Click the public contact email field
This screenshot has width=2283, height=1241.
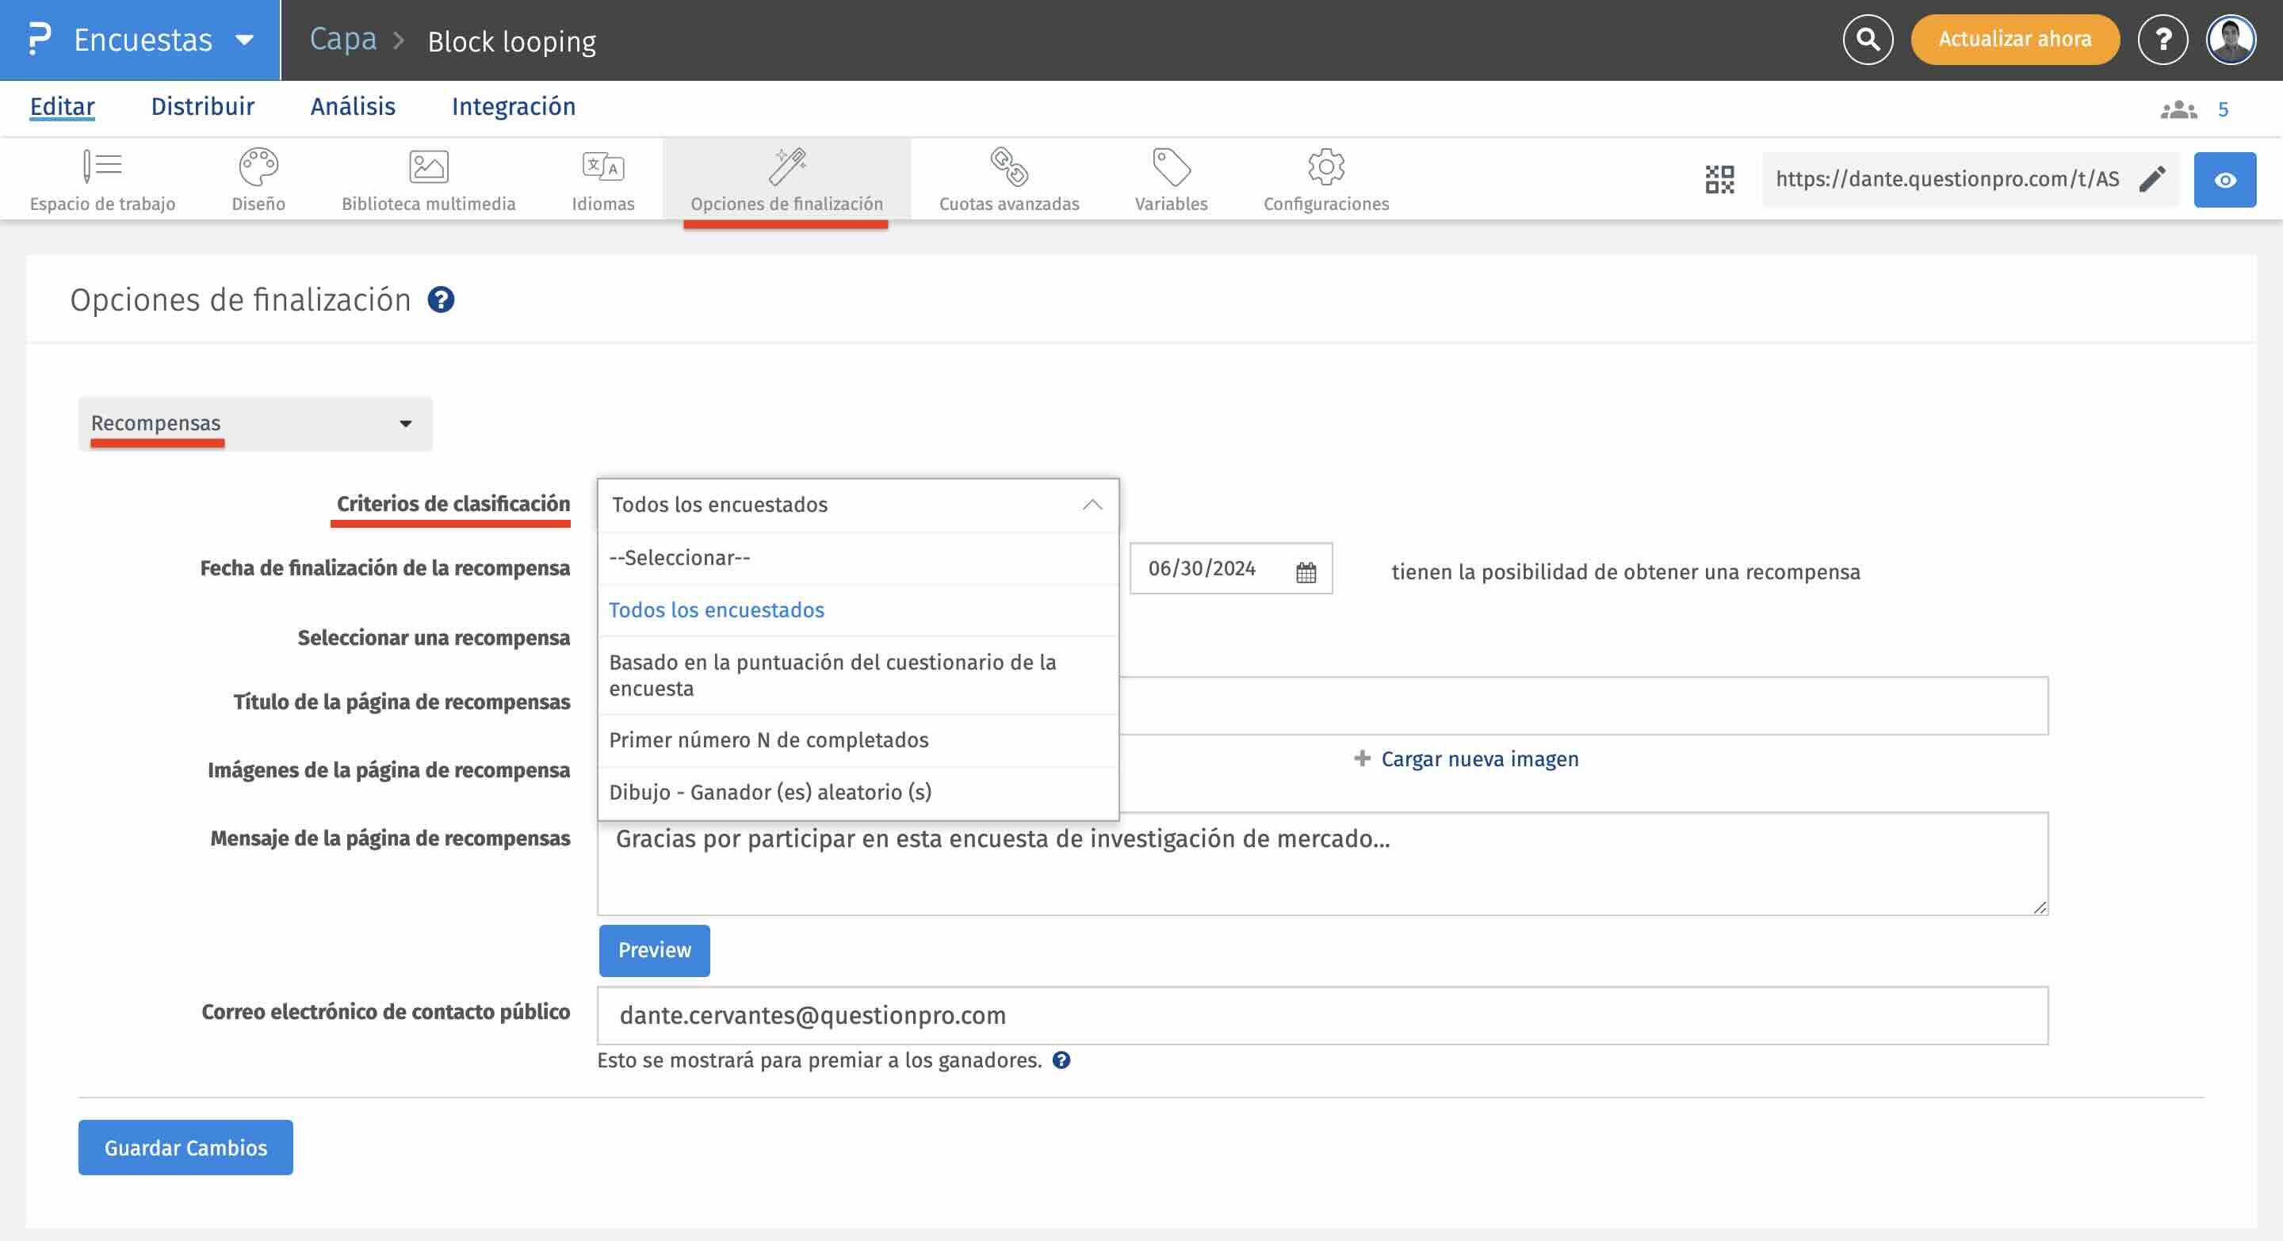1322,1015
